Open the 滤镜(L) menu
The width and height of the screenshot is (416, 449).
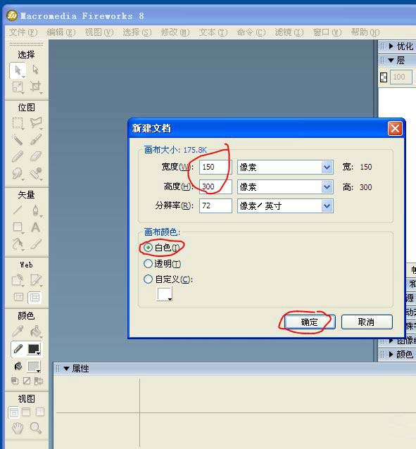tap(289, 32)
